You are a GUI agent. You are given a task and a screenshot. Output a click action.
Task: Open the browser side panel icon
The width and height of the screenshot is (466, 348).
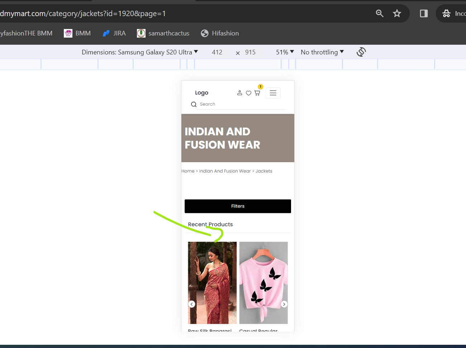click(424, 14)
